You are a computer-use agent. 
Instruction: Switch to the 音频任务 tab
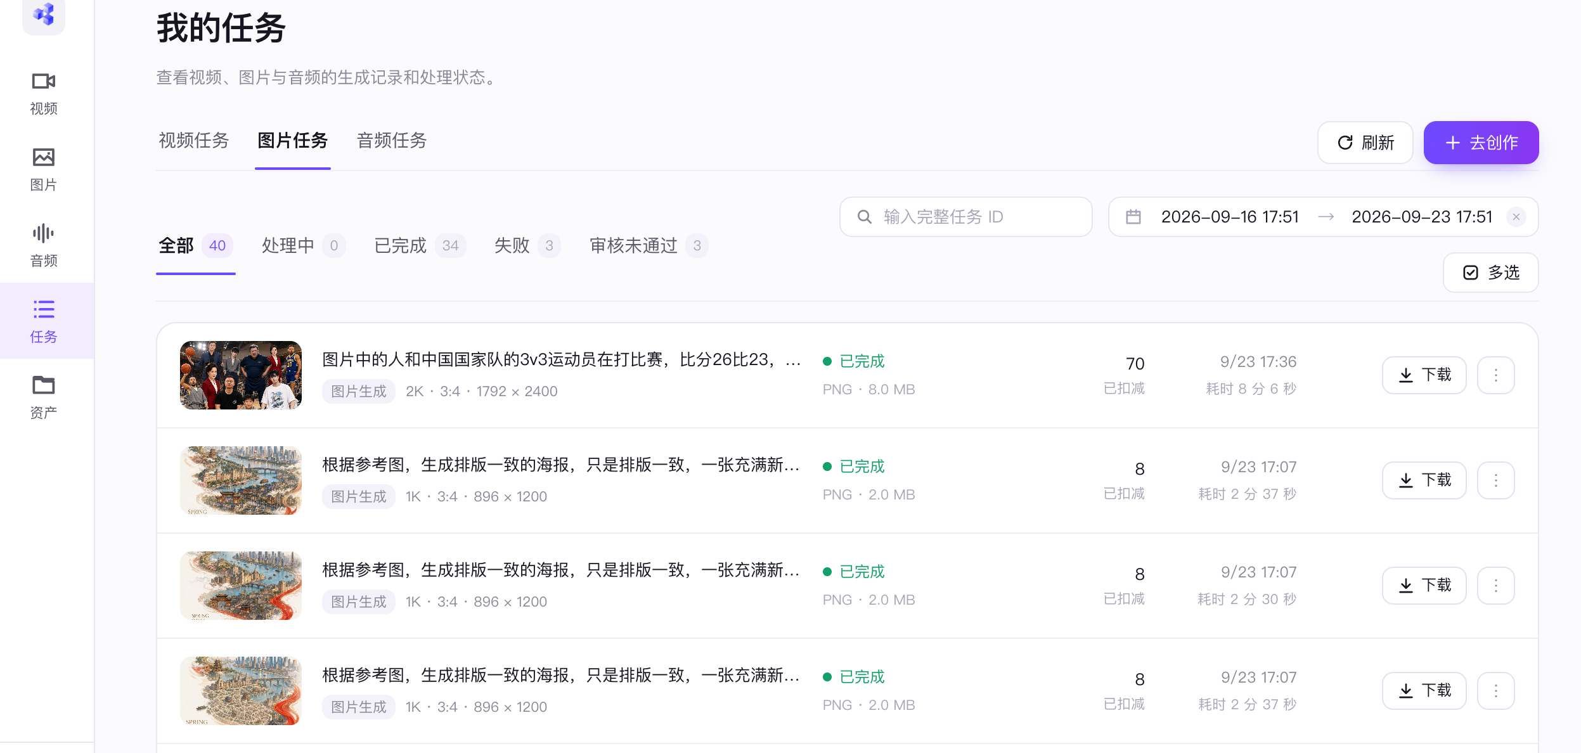pyautogui.click(x=392, y=141)
